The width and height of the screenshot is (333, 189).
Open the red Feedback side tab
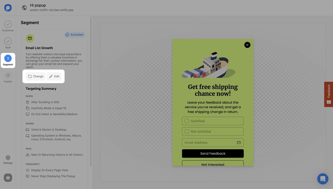click(x=329, y=94)
